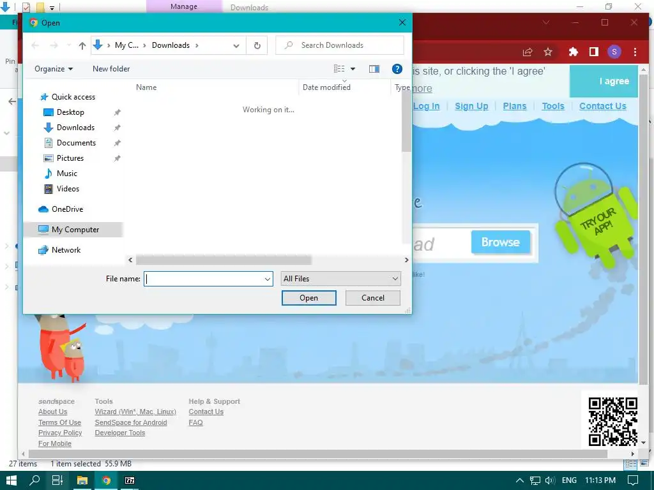Open About Us footer link
The image size is (654, 490).
click(52, 412)
